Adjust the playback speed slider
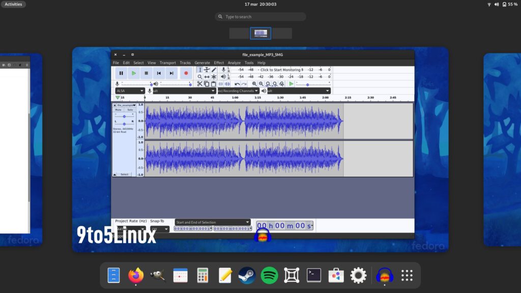This screenshot has height=293, width=521. point(312,84)
